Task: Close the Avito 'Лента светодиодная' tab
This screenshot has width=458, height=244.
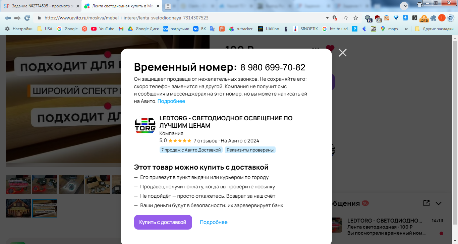Action: tap(158, 6)
